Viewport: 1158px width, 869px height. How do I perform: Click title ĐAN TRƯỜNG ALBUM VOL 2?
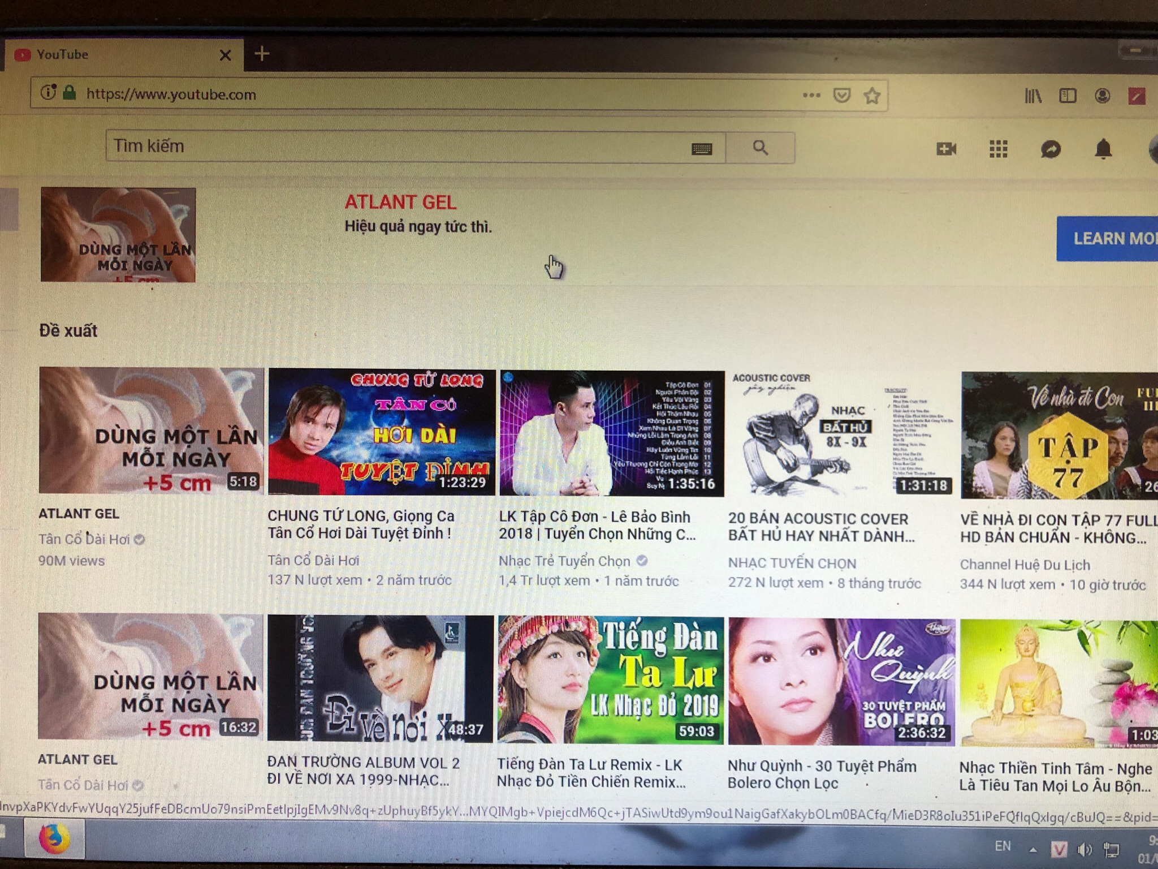pyautogui.click(x=363, y=771)
